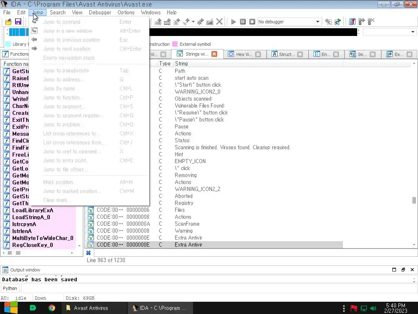Click the X undefine toolbar icon
418x314 pixels.
(x=219, y=22)
